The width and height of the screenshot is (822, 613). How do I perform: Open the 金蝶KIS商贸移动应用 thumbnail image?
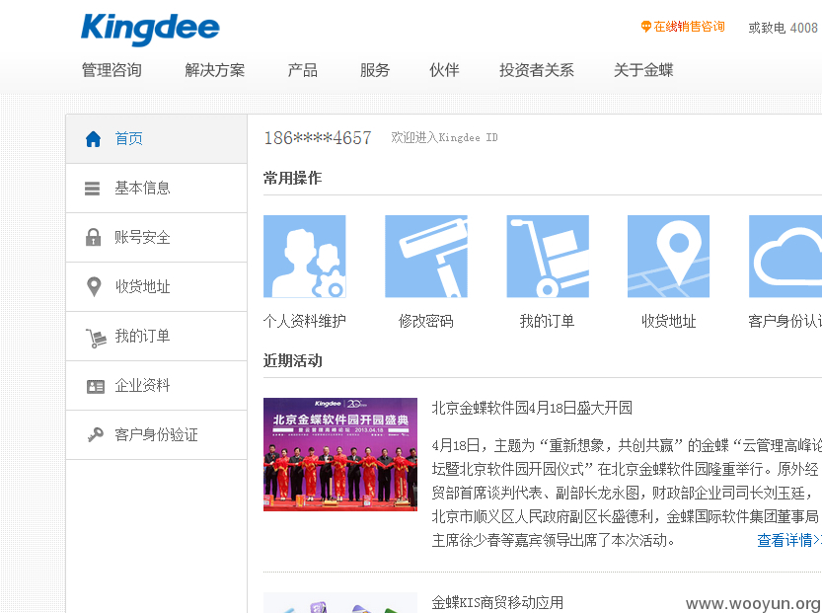(x=340, y=602)
